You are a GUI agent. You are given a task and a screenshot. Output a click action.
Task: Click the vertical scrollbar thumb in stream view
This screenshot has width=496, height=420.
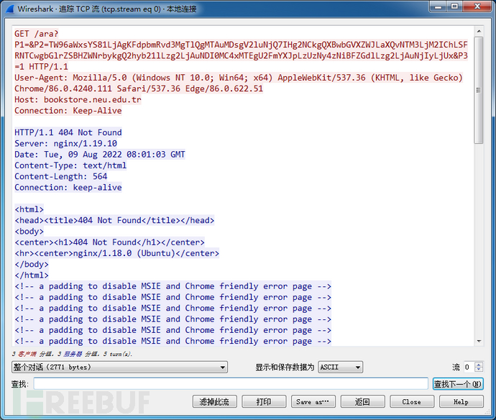point(479,86)
